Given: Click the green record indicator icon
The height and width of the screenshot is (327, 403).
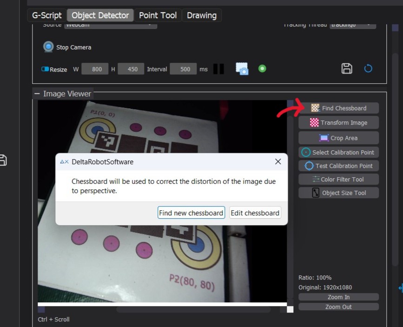Looking at the screenshot, I should pos(262,69).
